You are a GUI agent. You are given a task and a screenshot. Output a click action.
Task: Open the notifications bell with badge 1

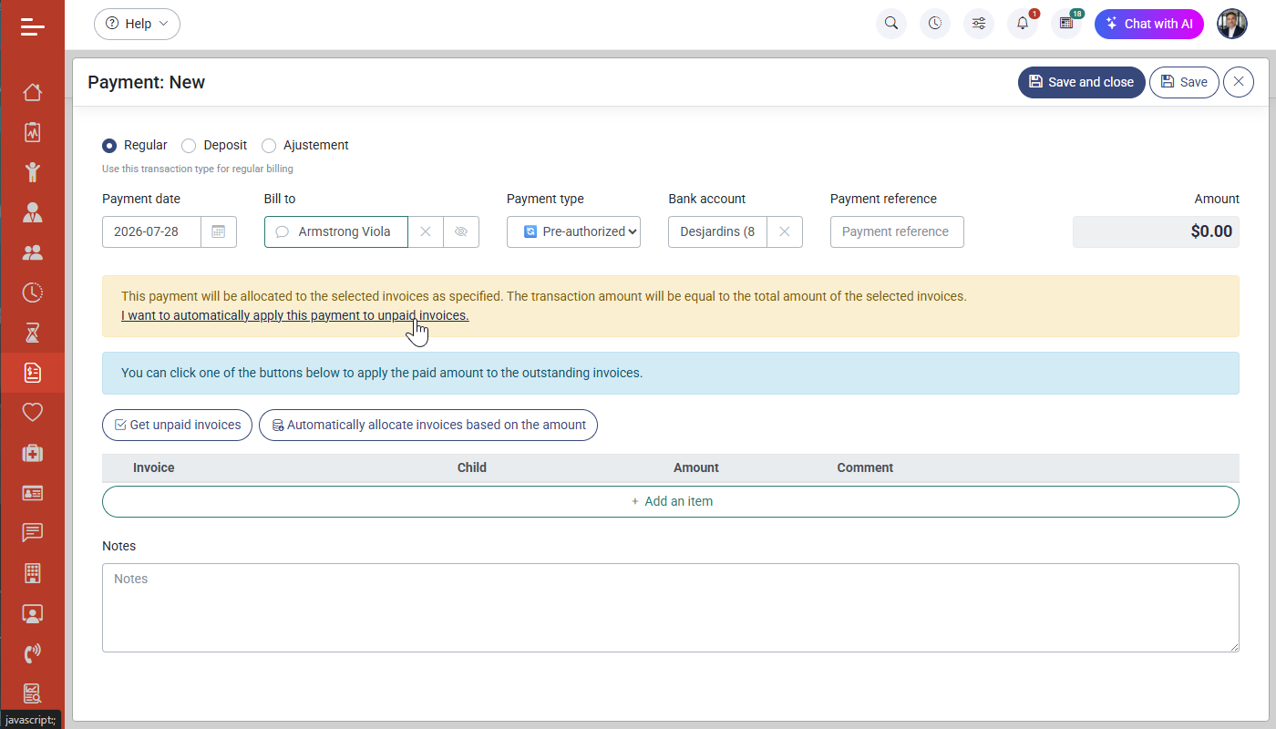pos(1023,24)
